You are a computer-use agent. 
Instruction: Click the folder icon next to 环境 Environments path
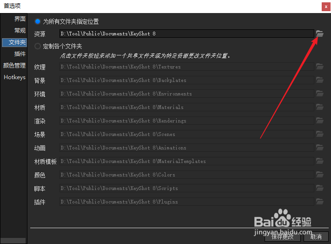319,94
